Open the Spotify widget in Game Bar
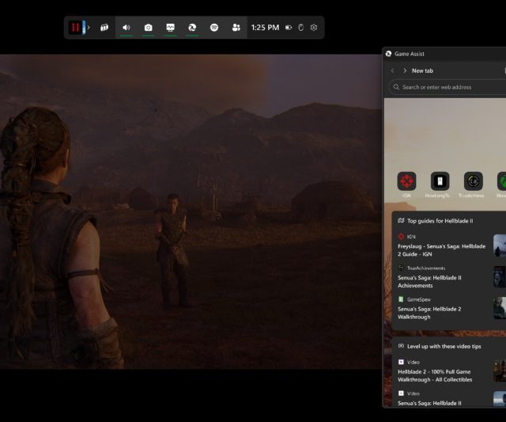The height and width of the screenshot is (422, 506). [x=214, y=28]
